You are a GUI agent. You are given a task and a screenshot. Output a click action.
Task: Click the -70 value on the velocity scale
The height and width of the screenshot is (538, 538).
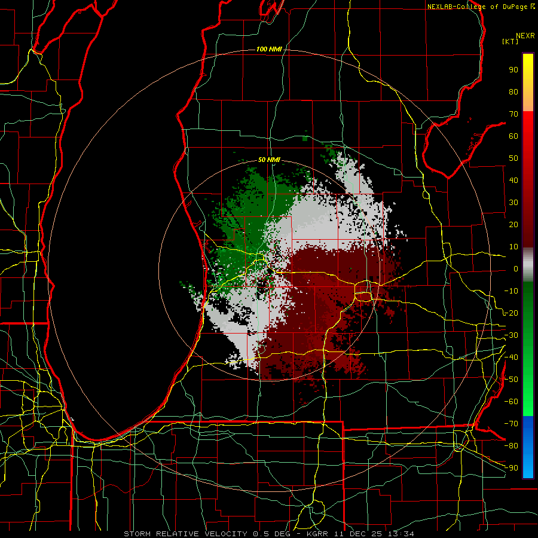tap(511, 424)
